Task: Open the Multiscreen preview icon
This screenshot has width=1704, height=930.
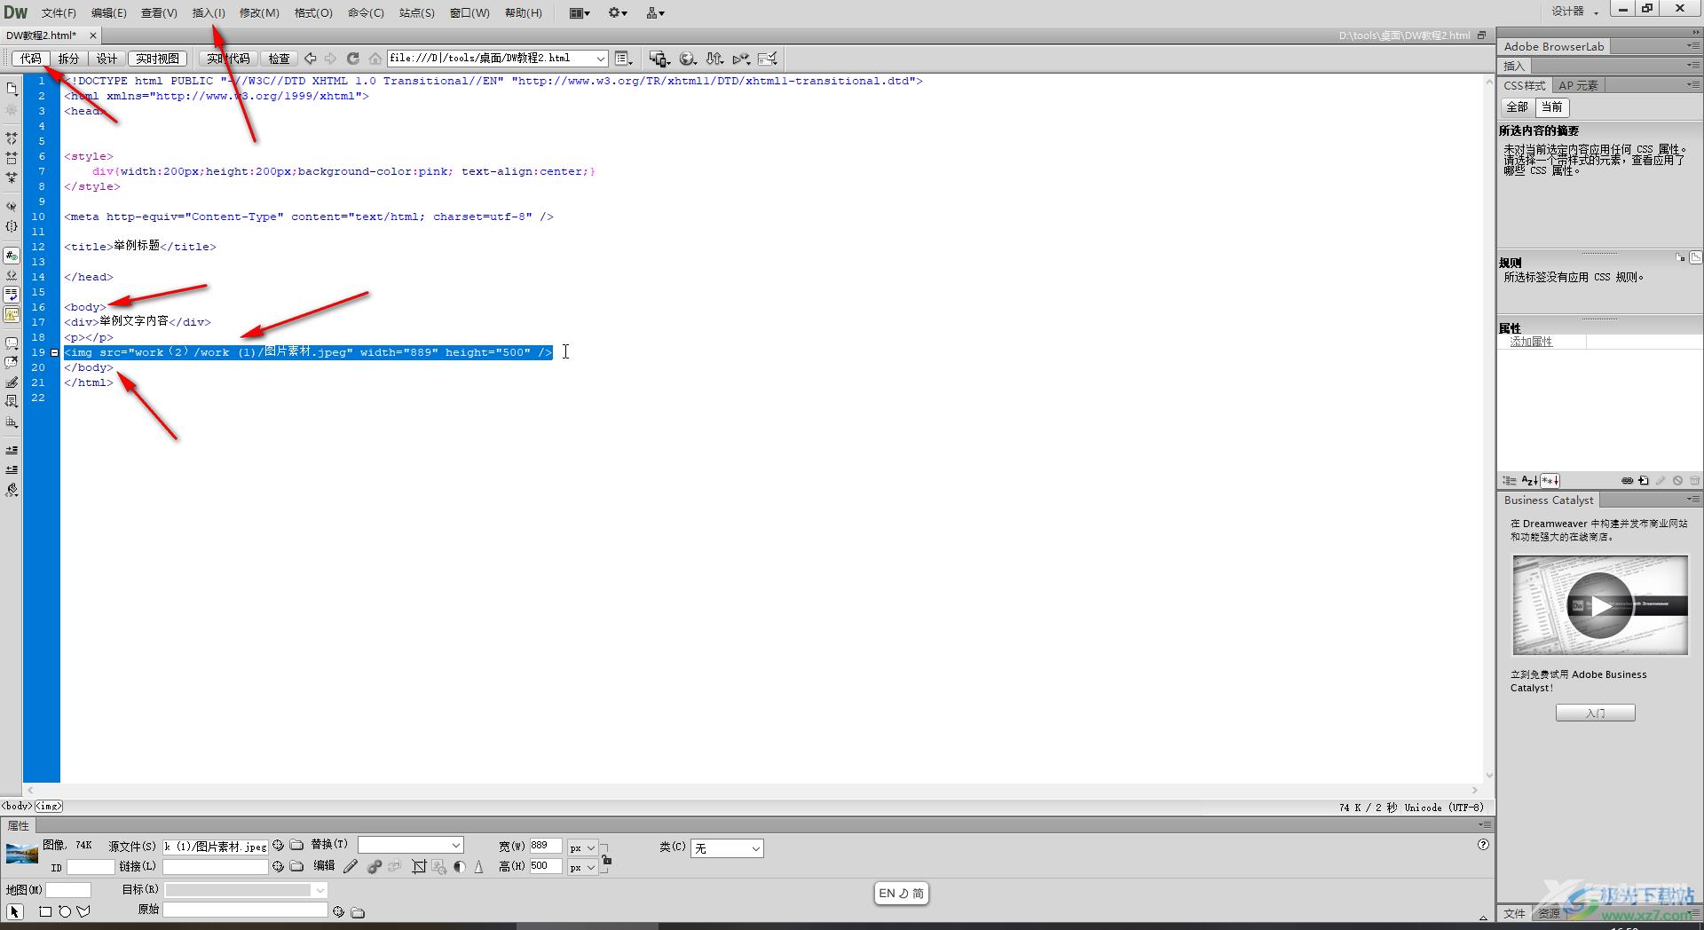Action: point(659,59)
